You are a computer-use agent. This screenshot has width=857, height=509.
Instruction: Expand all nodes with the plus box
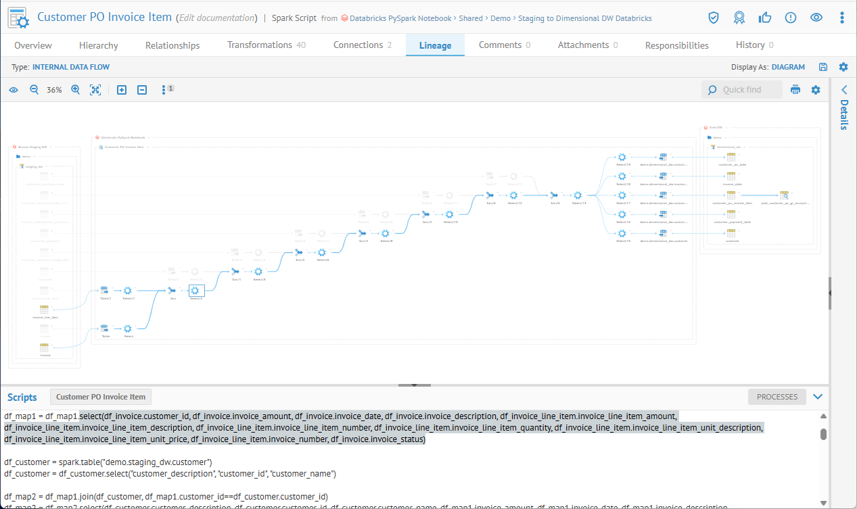pyautogui.click(x=122, y=90)
